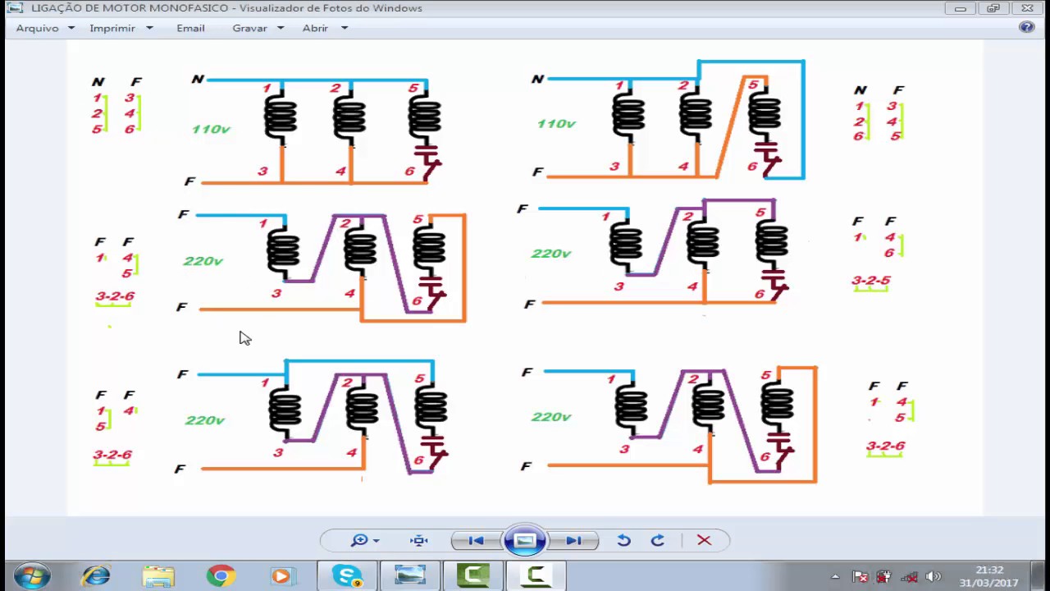The image size is (1050, 591).
Task: Open the Arquivo menu
Action: [x=45, y=28]
